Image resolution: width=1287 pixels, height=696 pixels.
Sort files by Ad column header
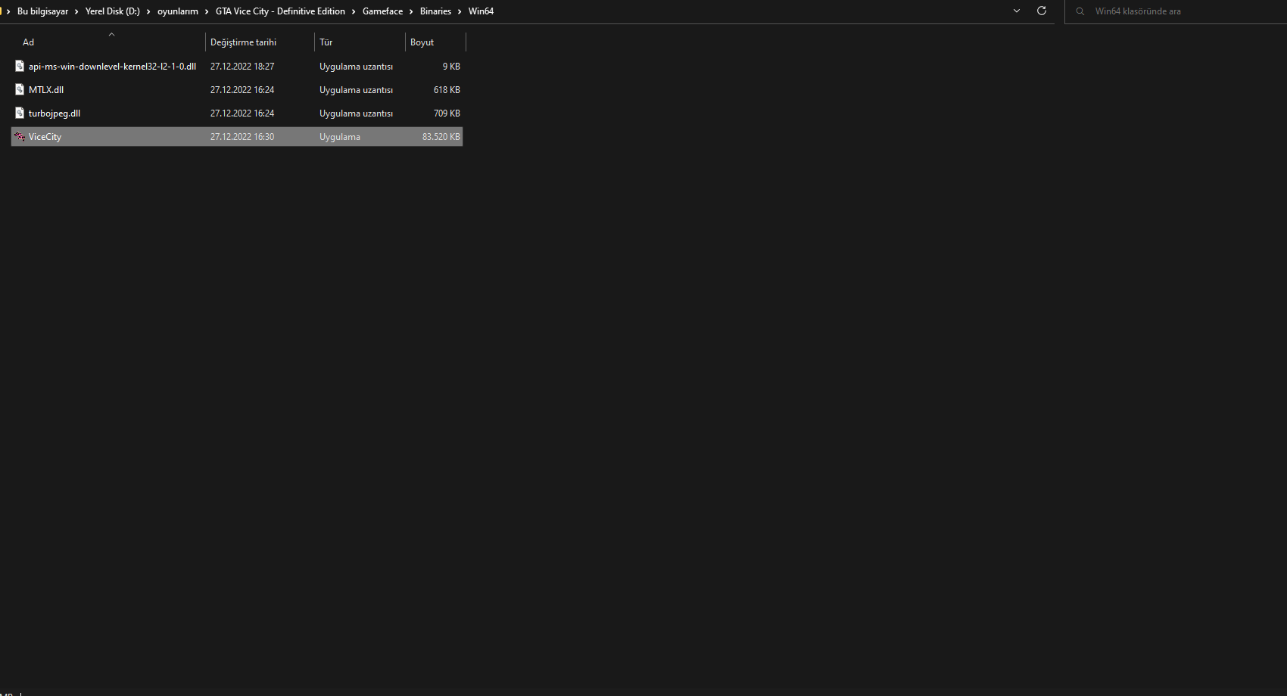[x=28, y=42]
